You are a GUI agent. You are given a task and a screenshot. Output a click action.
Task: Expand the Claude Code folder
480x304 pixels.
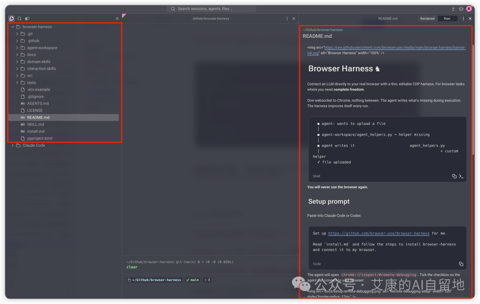(x=12, y=145)
